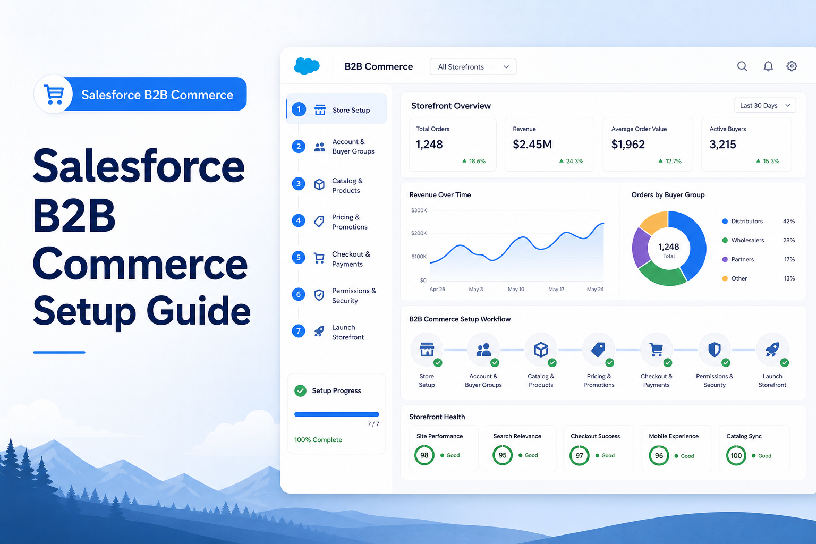Click the Checkout Success health card
Screen dimensions: 816x544
point(598,448)
